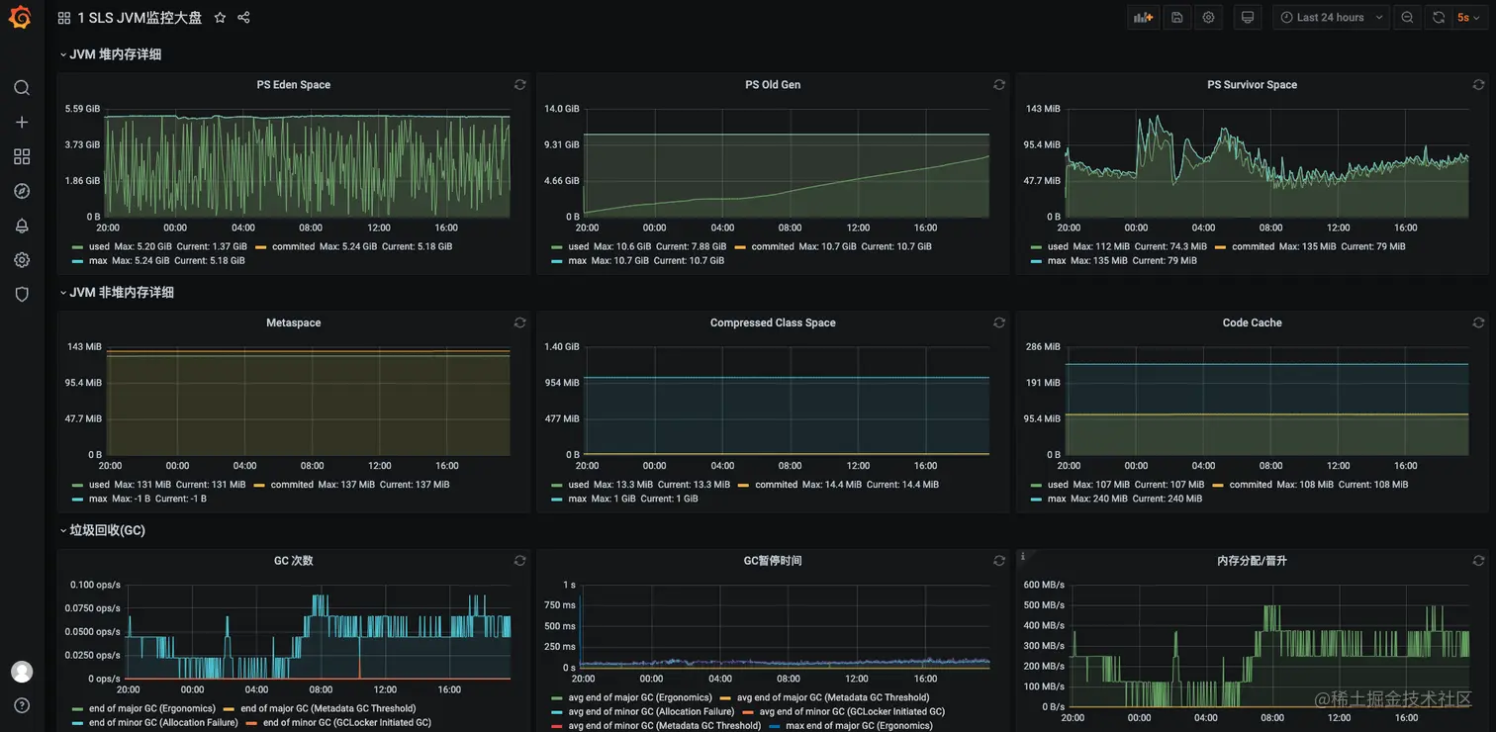The image size is (1496, 732).
Task: Open the 'Last 24 hours' time range picker
Action: click(1330, 18)
